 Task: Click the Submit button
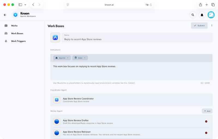(199, 25)
